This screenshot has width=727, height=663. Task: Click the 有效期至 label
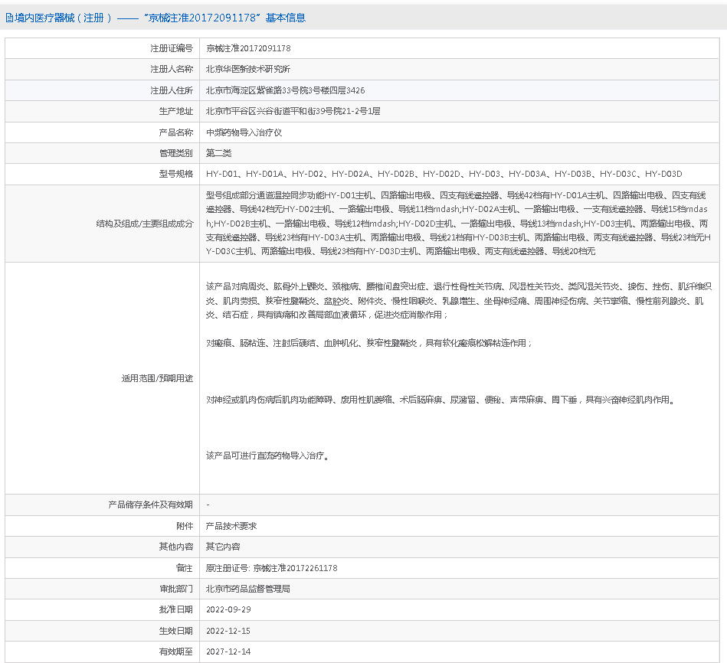175,652
